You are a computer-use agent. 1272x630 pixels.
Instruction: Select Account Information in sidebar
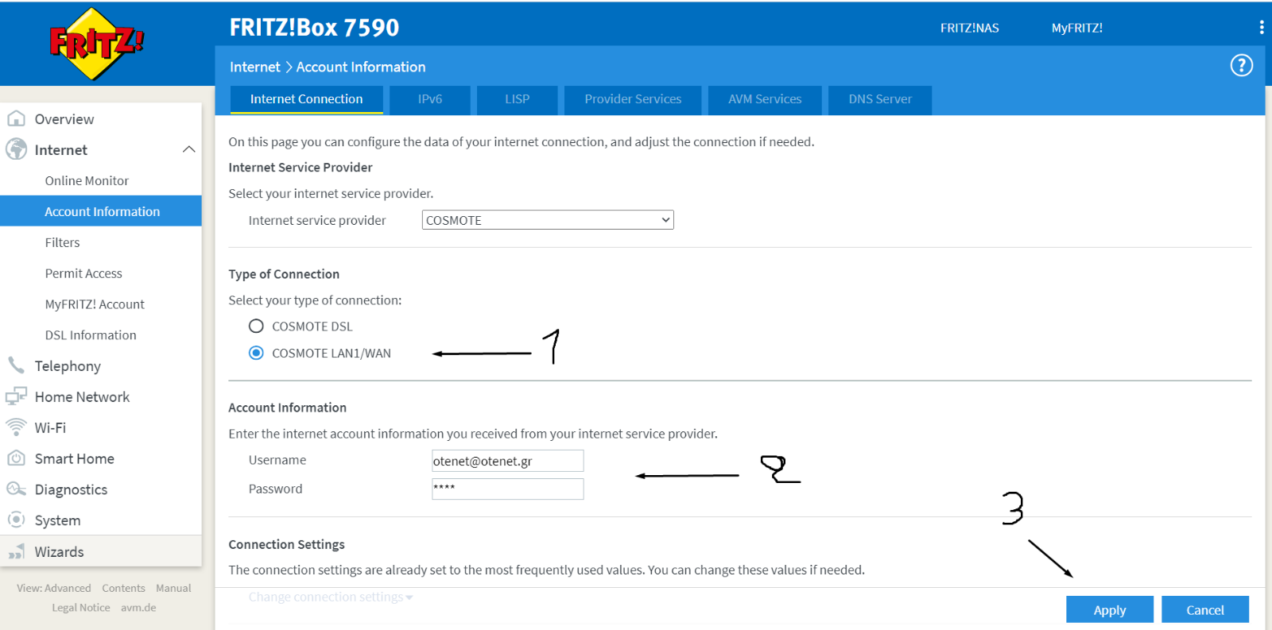point(101,211)
